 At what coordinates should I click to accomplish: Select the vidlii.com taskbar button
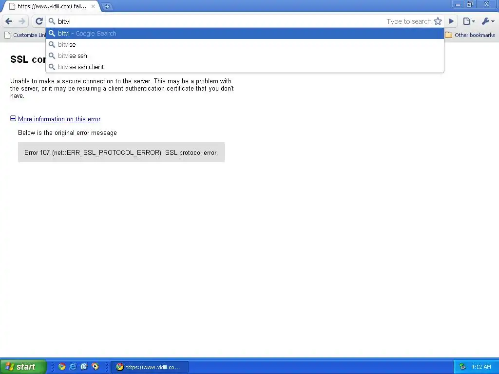click(151, 367)
